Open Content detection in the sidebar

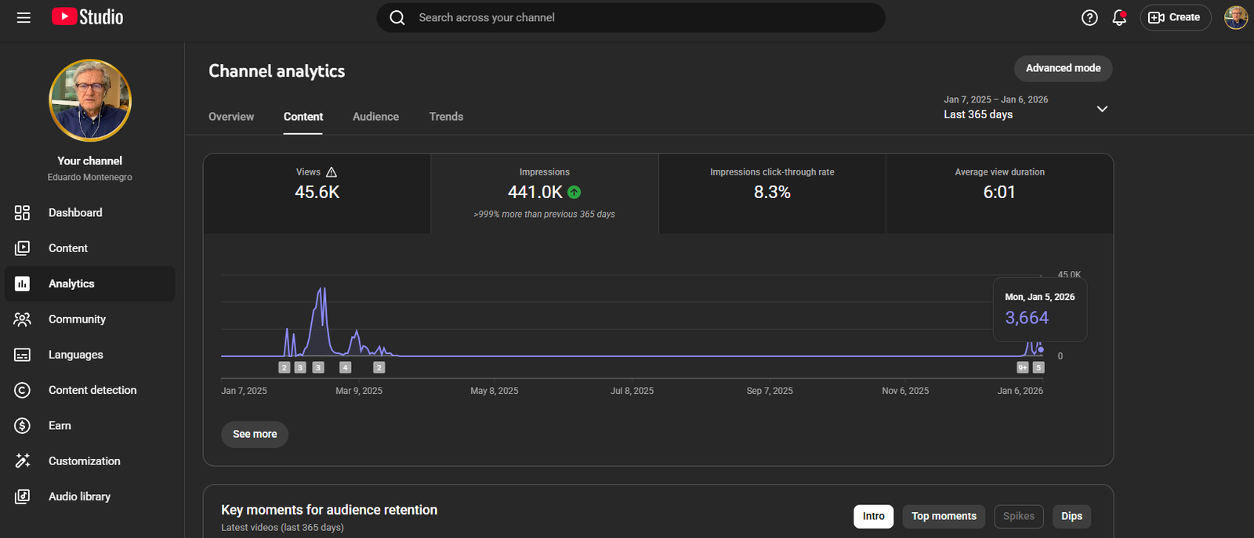pyautogui.click(x=92, y=390)
